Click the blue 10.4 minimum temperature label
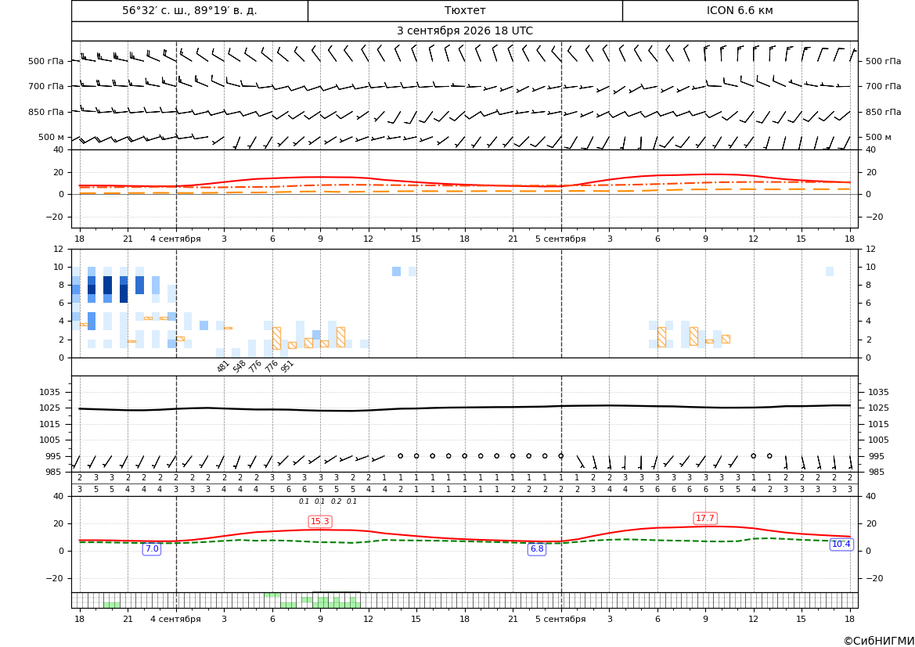 point(841,545)
